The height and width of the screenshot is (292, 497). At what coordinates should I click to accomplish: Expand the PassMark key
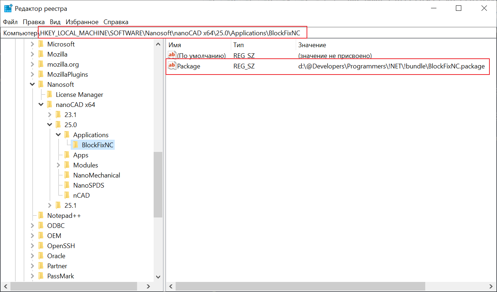click(32, 276)
